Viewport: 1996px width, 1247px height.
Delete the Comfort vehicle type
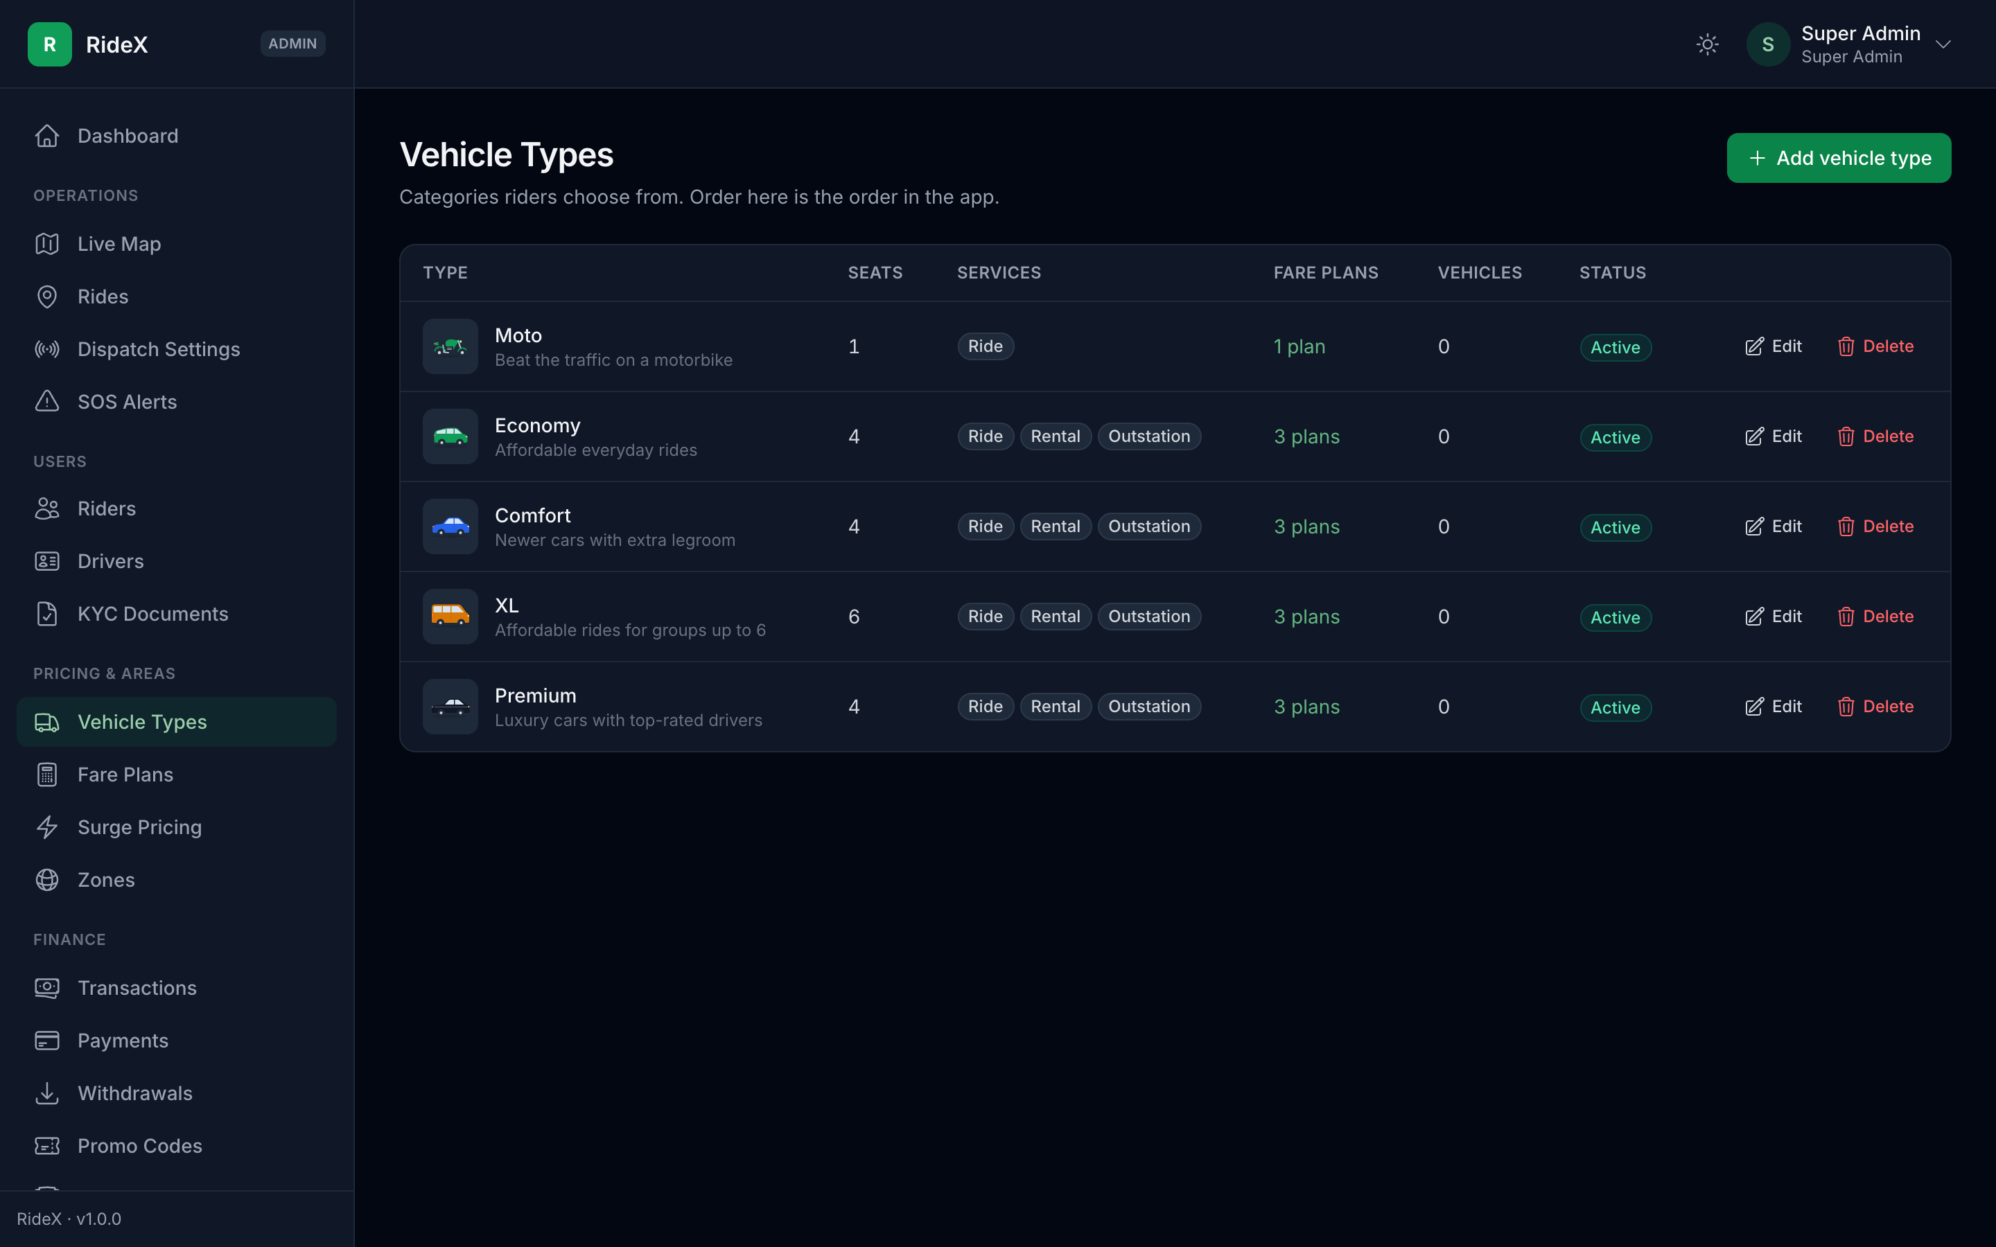1875,527
